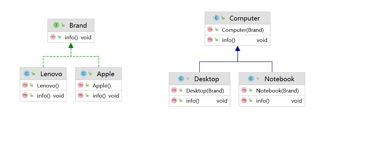
Task: Select the "Notebook(Brand)" constructor text
Action: (277, 91)
